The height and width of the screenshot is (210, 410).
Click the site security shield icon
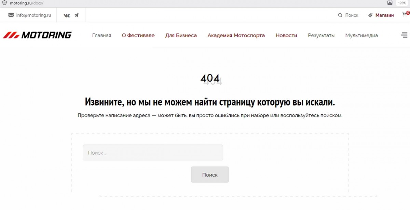(4, 3)
